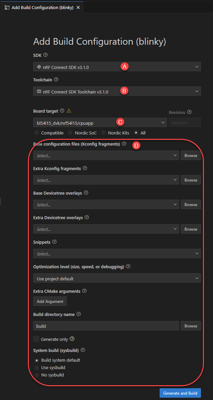Click help icon for Extra Kconfig fragments
The image size is (213, 400).
pyautogui.click(x=85, y=168)
